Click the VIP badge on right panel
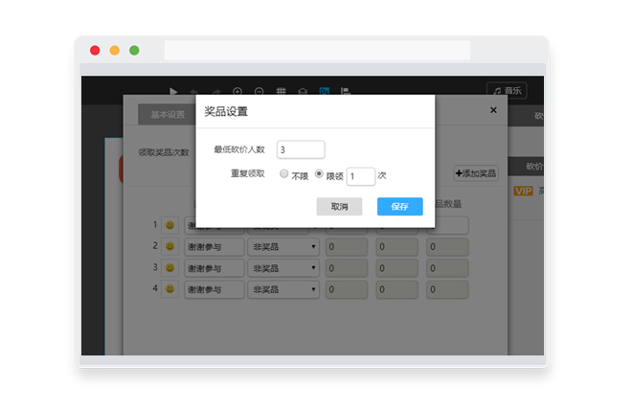 click(x=523, y=191)
